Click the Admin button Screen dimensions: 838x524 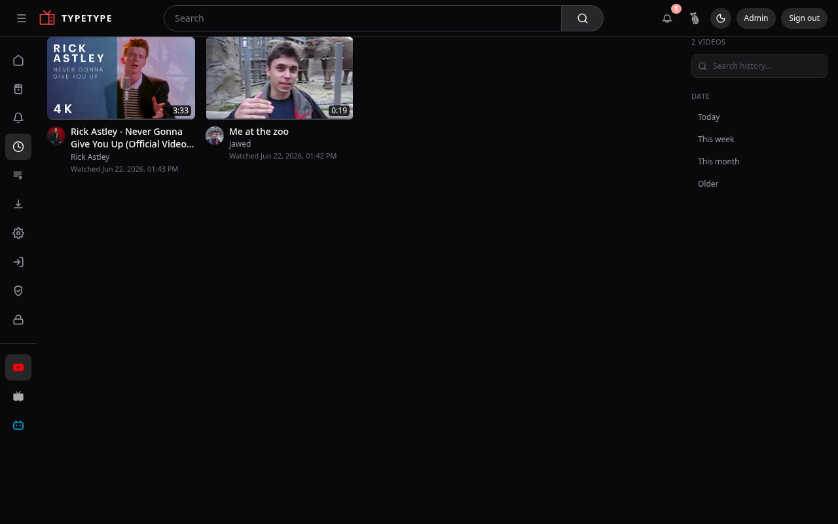click(x=756, y=18)
